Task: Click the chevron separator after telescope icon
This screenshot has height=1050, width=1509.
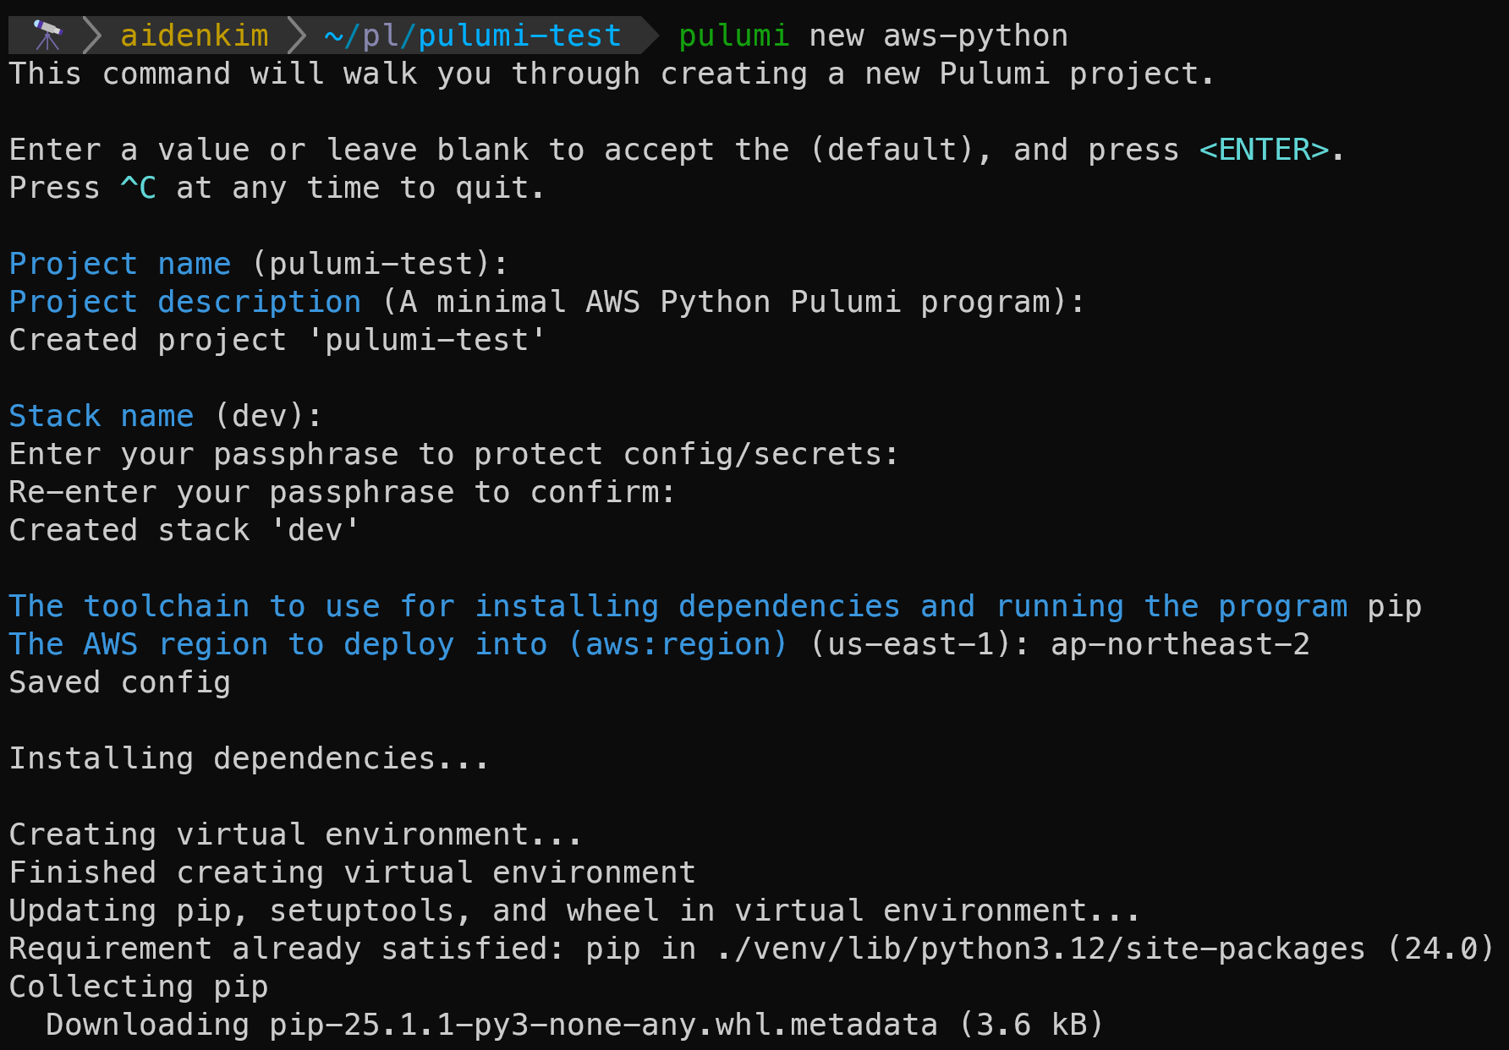Action: [92, 36]
